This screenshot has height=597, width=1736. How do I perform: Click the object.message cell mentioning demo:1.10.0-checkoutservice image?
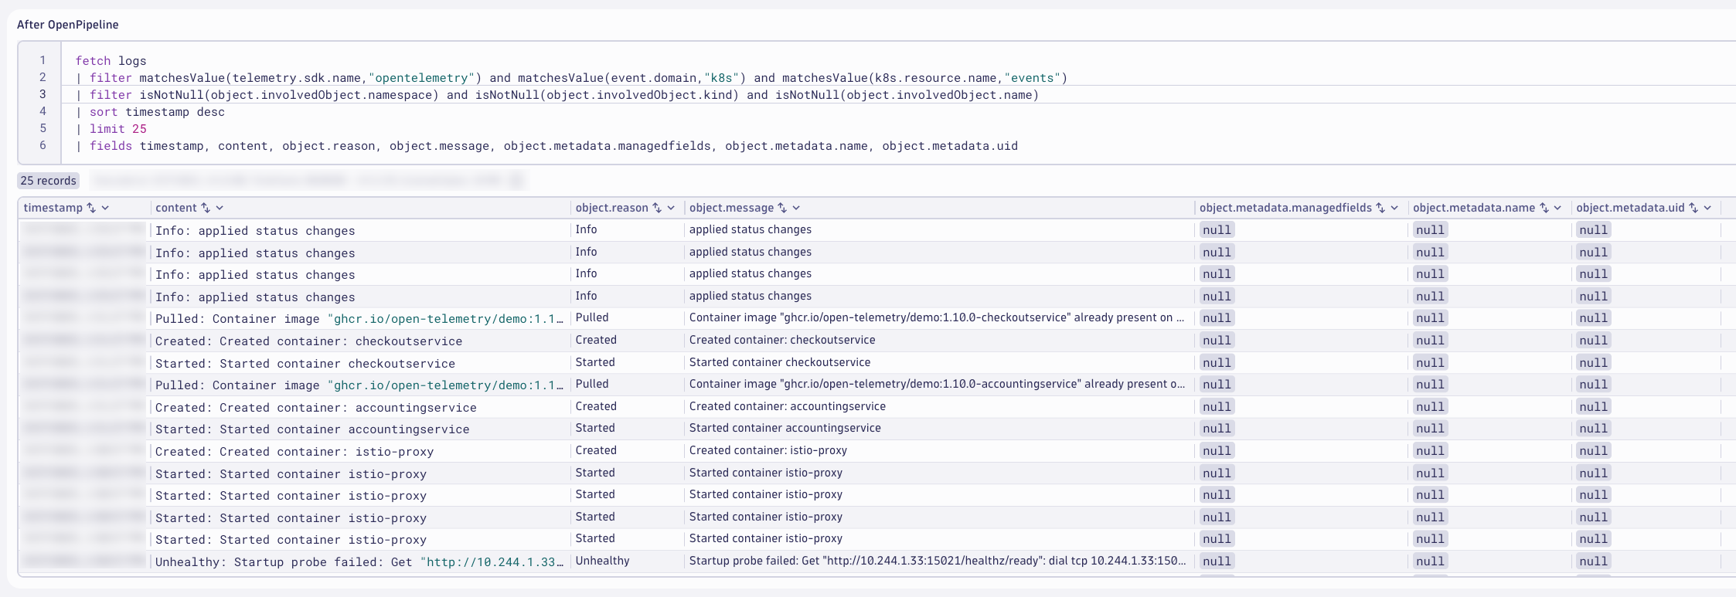pos(937,317)
